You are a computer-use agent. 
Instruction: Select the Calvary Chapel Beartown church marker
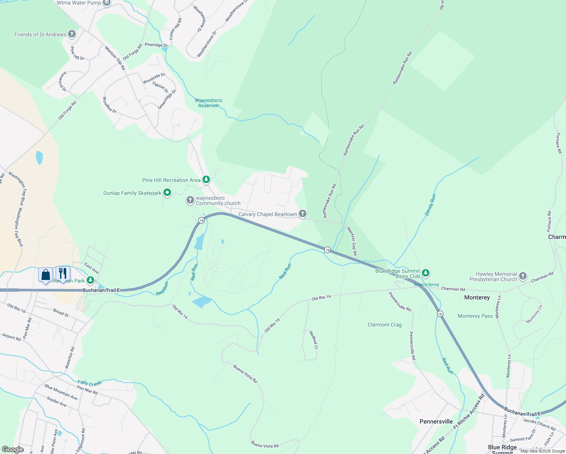point(303,214)
